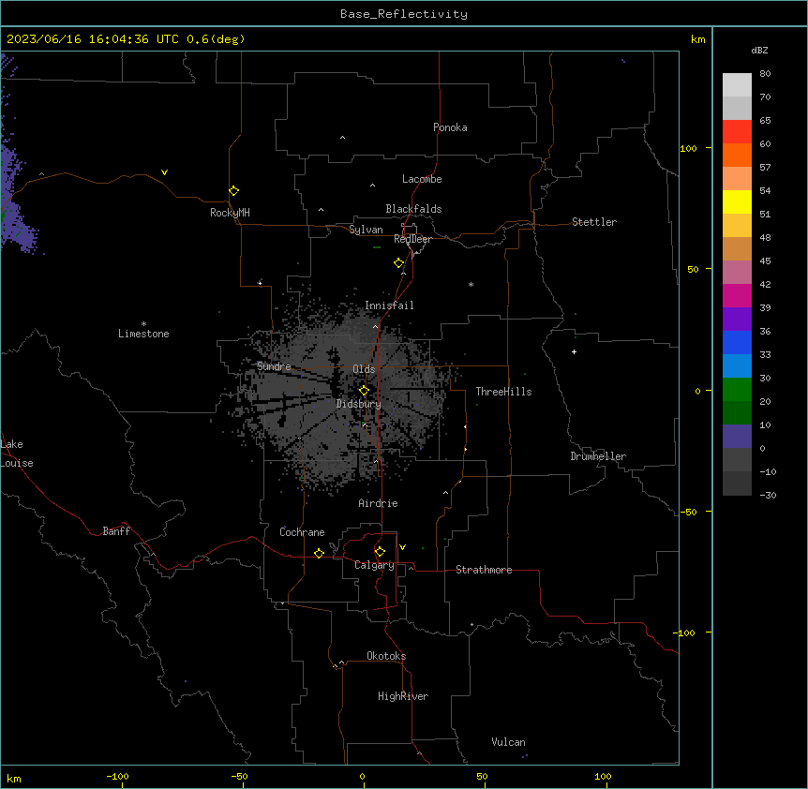
Task: Select the yellow diamond marker below Cochrane
Action: tap(319, 553)
